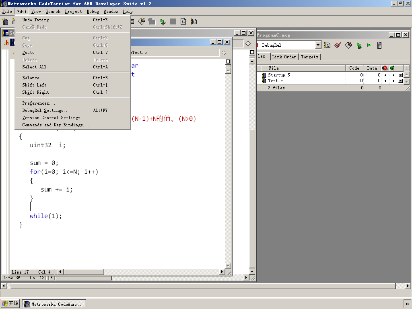412x309 pixels.
Task: Sort by the File column header
Action: (303, 68)
